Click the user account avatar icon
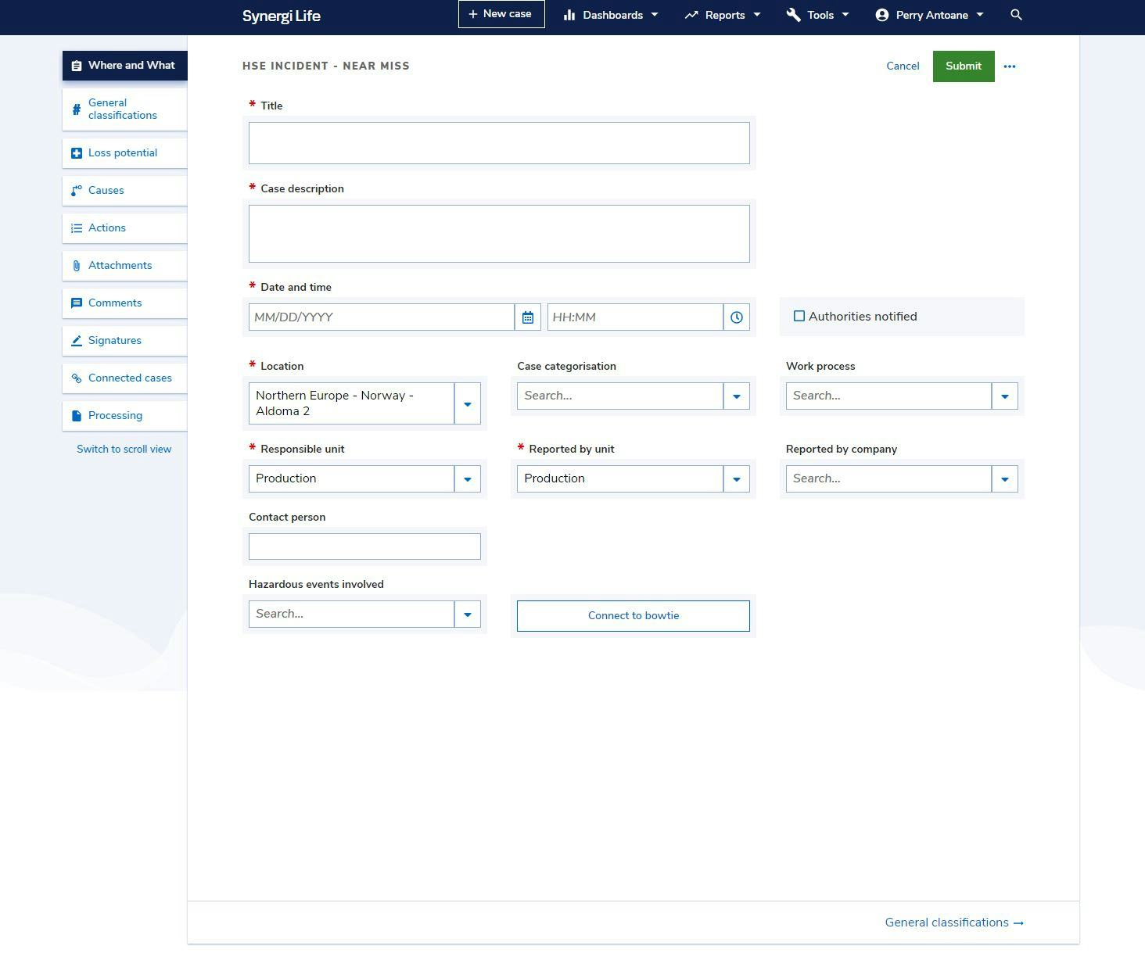Viewport: 1145px width, 971px height. click(882, 15)
